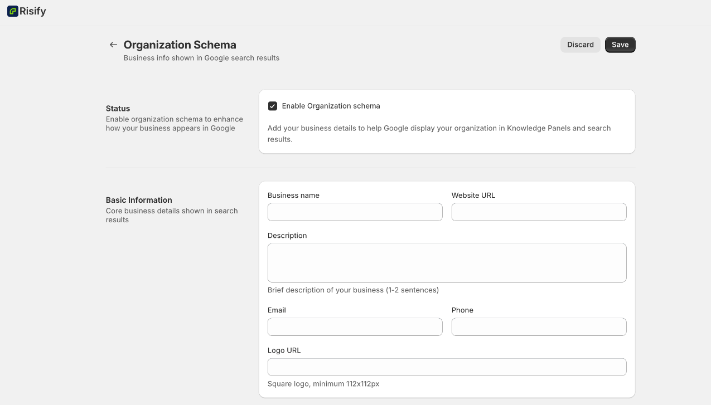The image size is (711, 405).
Task: Click the Website URL field label
Action: [473, 196]
